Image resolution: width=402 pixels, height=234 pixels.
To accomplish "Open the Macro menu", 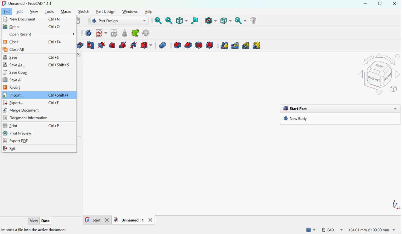I will click(x=66, y=11).
